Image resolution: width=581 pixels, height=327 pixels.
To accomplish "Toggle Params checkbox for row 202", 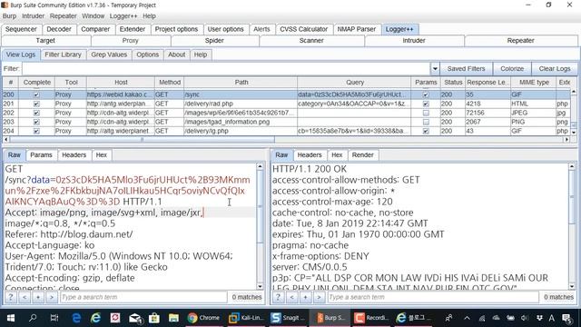I will click(426, 113).
